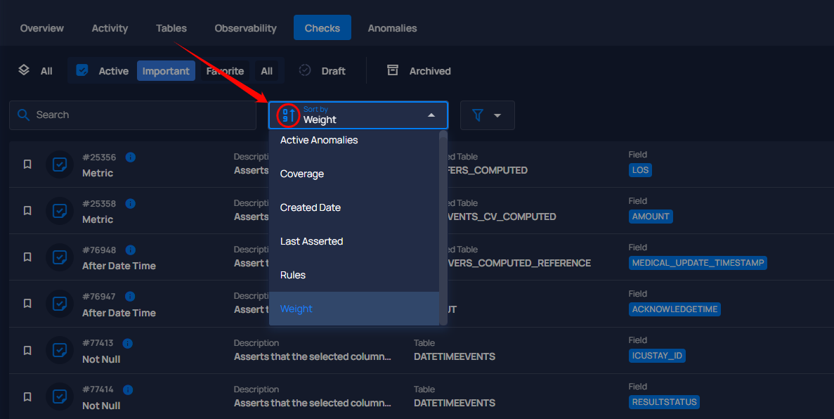Click the Archived box icon

click(393, 70)
